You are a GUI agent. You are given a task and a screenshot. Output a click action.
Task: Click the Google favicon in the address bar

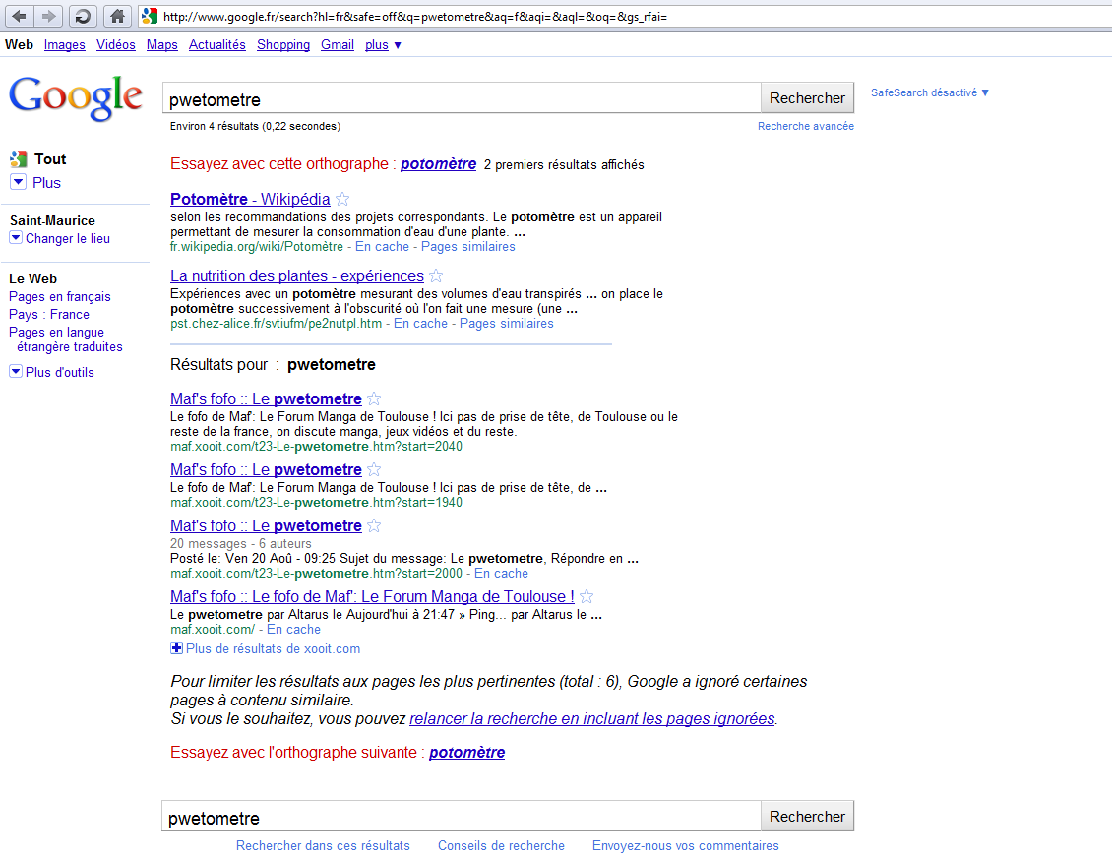click(149, 16)
